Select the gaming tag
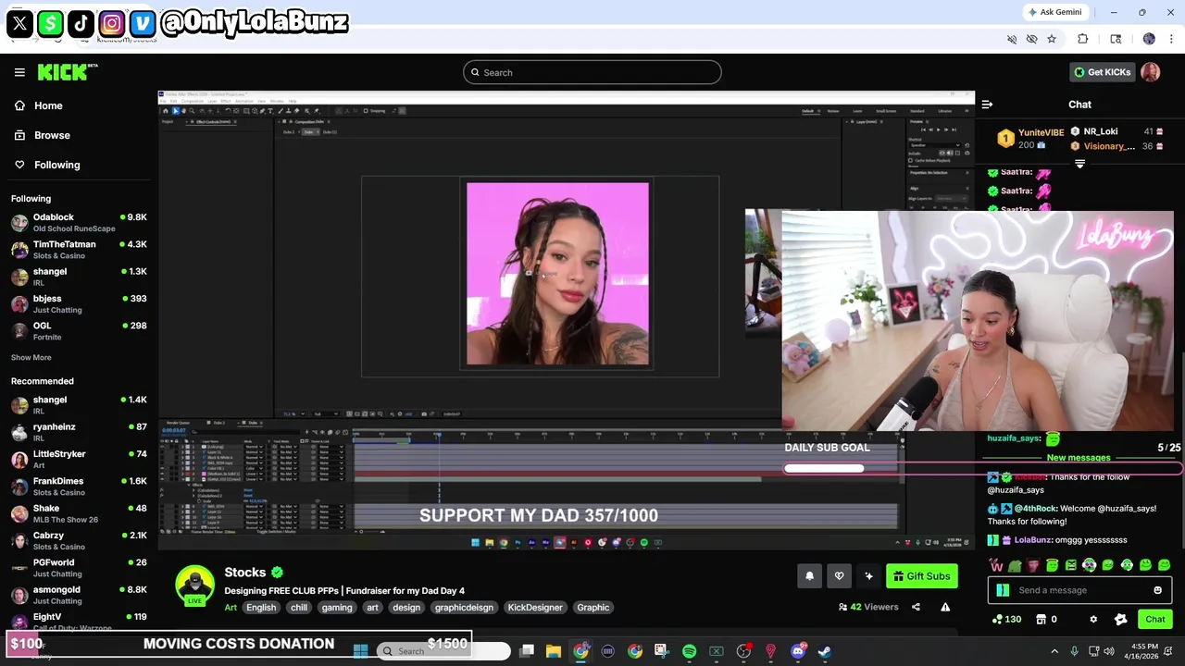 pos(337,608)
